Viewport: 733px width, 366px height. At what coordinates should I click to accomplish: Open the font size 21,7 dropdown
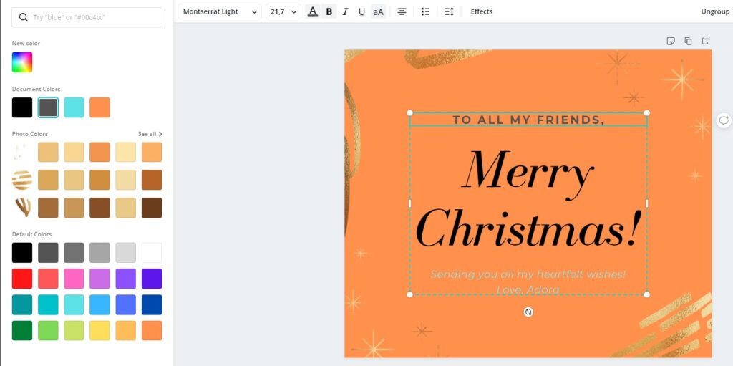pos(283,11)
